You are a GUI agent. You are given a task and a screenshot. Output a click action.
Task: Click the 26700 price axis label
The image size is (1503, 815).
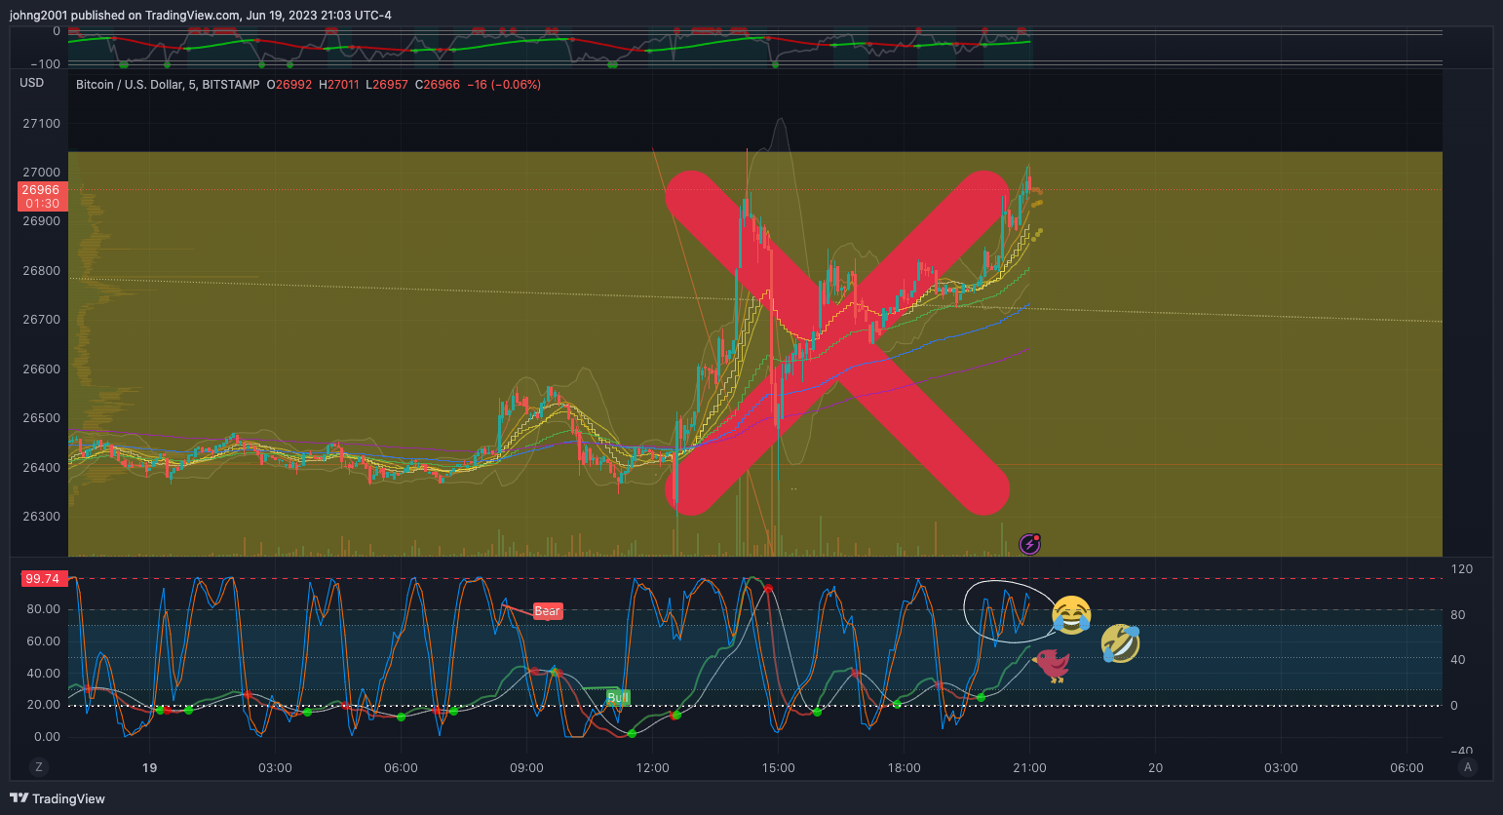(x=41, y=320)
